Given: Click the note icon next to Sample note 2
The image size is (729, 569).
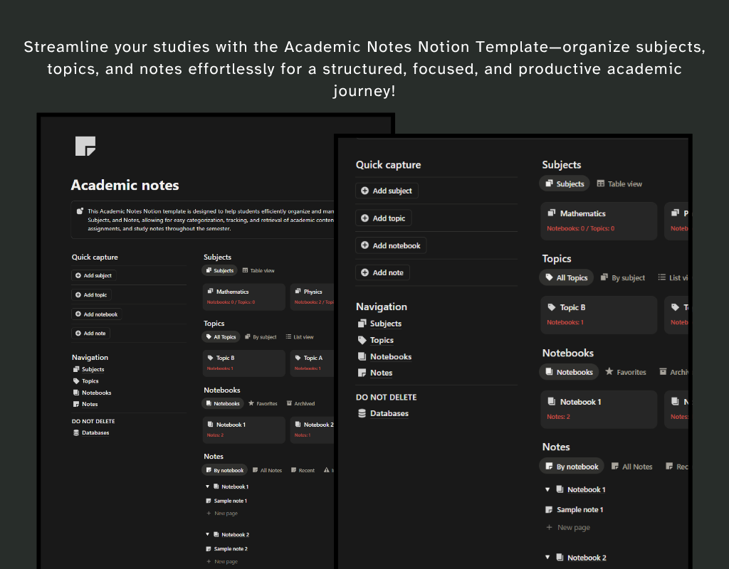Looking at the screenshot, I should click(209, 549).
